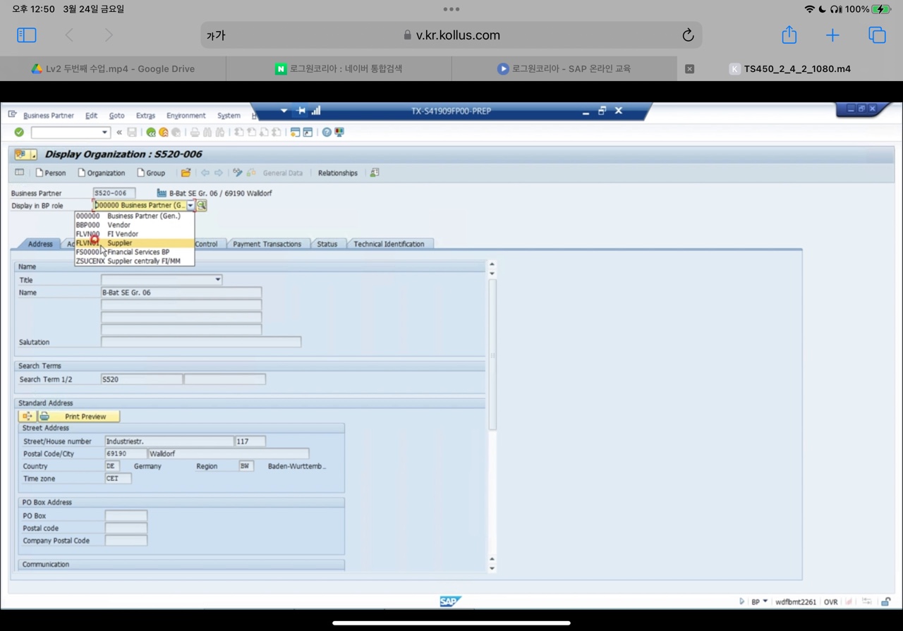
Task: Reload the page in Safari
Action: [688, 35]
